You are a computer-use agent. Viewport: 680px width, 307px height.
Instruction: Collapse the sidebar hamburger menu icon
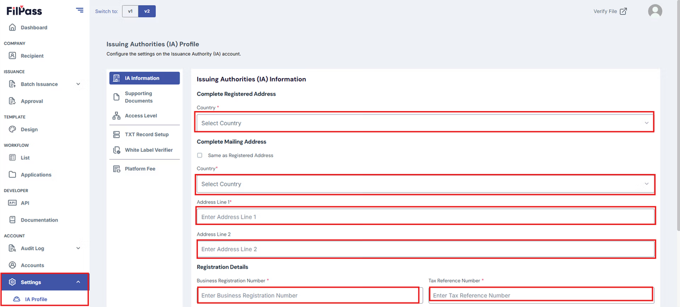(79, 10)
